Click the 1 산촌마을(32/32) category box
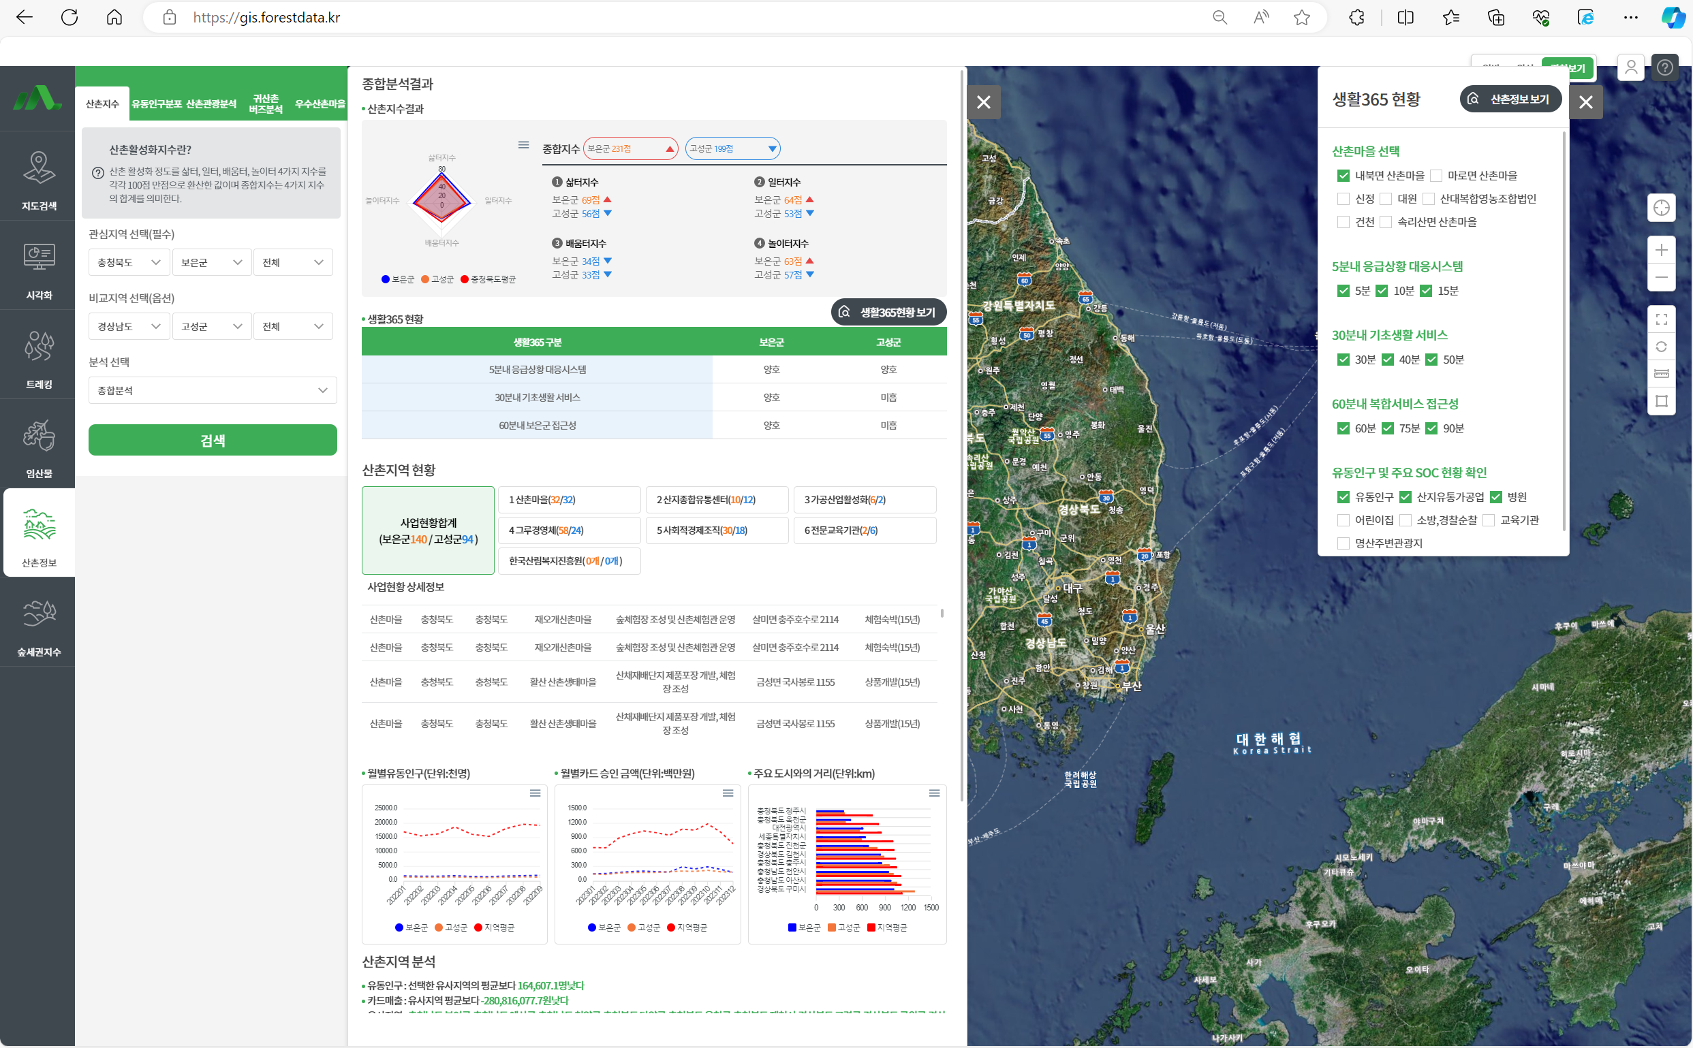1693x1048 pixels. pos(568,500)
